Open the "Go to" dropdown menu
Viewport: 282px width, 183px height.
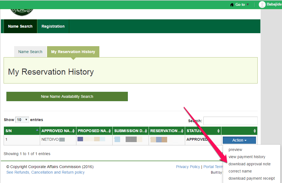click(240, 4)
